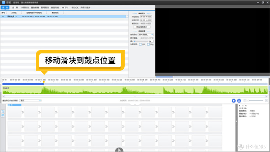Click the timeline scrollbar left arrow
This screenshot has height=152, width=270.
coord(3,96)
